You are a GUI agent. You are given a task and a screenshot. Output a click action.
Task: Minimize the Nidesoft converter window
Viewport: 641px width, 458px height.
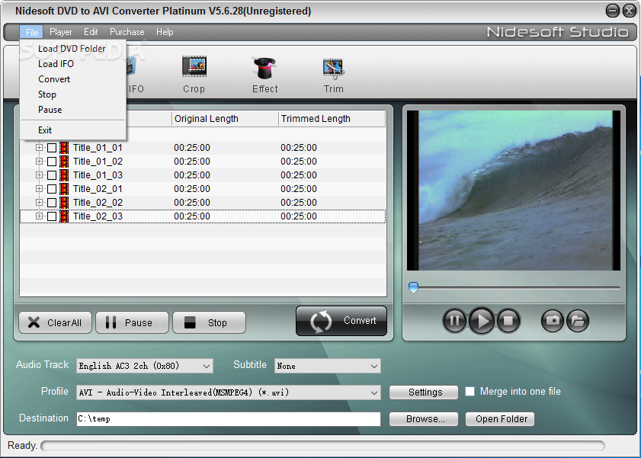point(612,11)
